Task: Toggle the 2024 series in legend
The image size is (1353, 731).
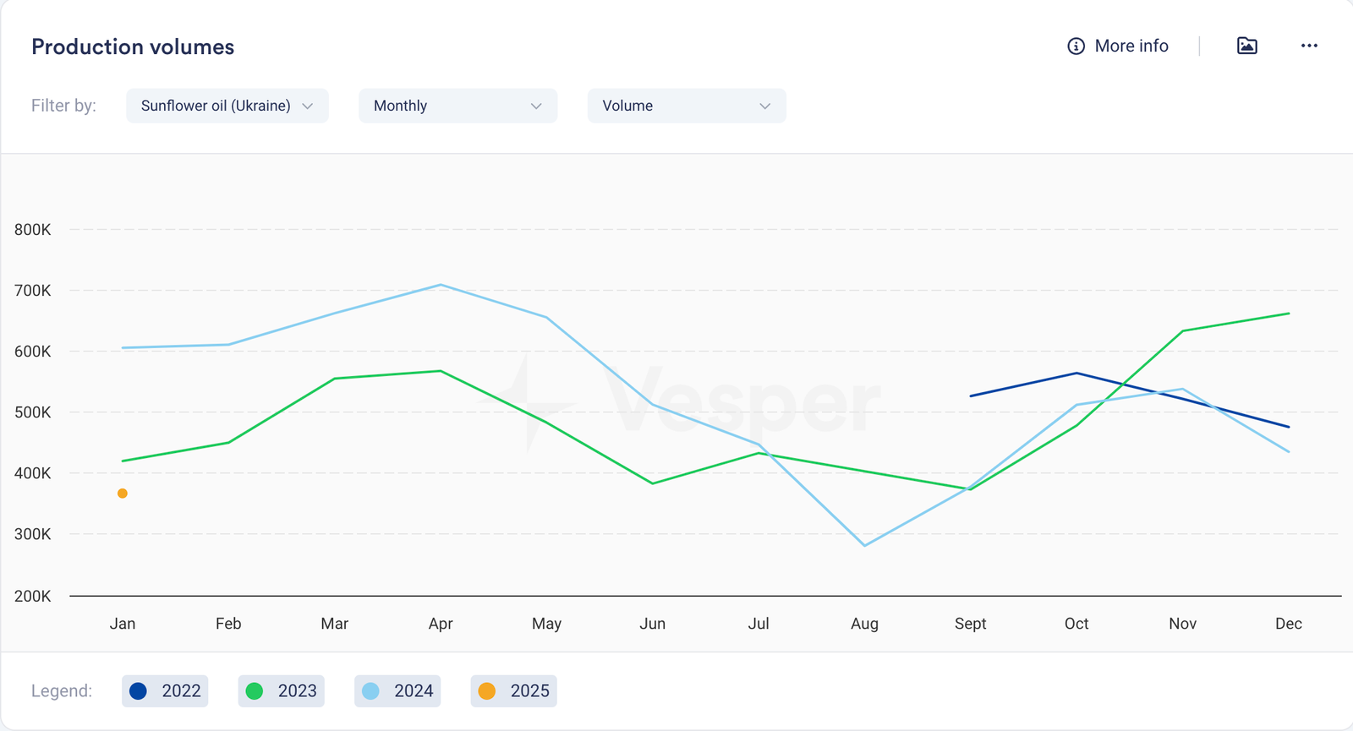Action: [397, 691]
